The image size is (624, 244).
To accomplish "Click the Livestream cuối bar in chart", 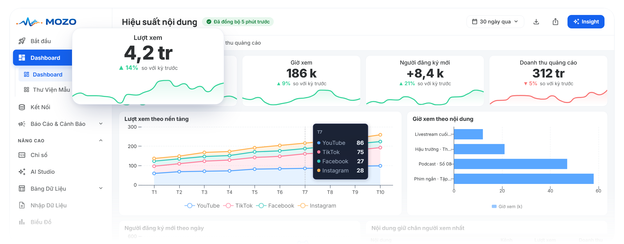I will pos(468,134).
